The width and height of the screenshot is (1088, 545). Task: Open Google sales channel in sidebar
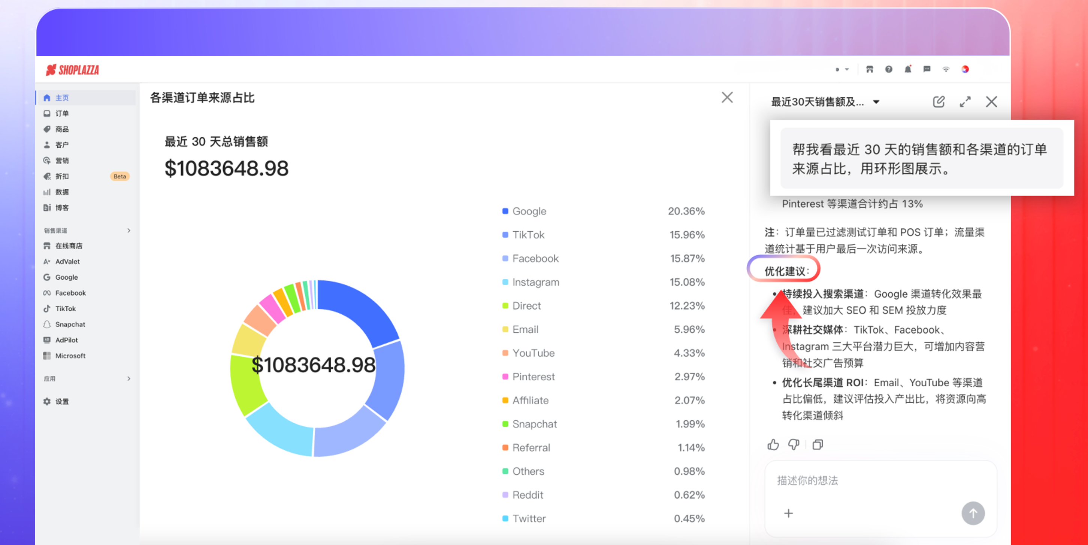(86, 277)
